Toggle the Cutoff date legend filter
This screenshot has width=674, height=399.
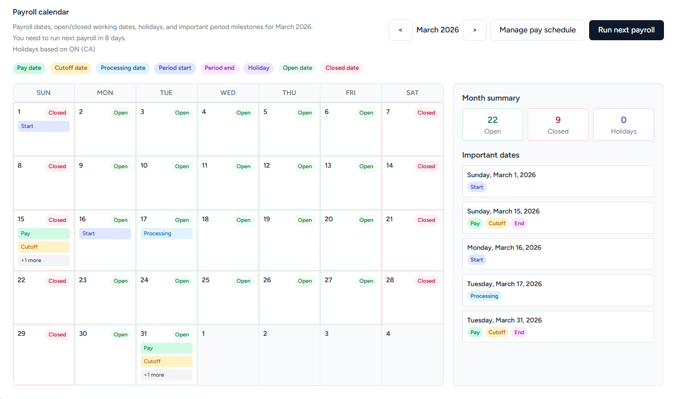point(71,68)
